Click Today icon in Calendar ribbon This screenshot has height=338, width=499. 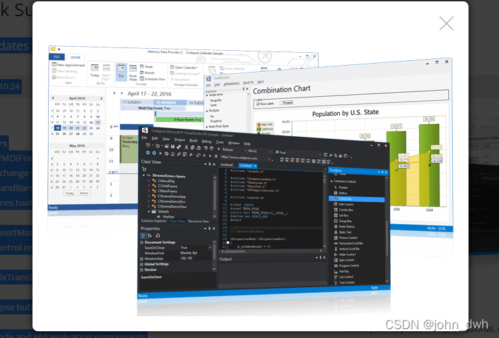point(95,71)
